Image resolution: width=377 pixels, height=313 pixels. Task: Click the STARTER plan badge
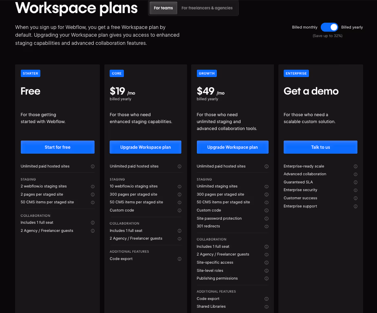tap(31, 73)
